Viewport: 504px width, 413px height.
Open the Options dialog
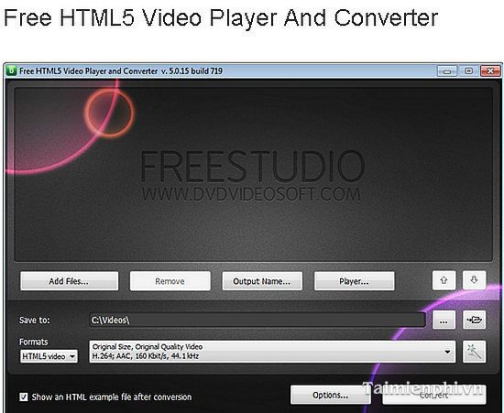click(331, 395)
